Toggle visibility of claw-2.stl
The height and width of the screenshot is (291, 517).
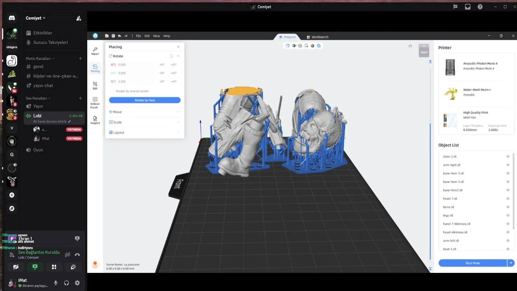tap(508, 156)
